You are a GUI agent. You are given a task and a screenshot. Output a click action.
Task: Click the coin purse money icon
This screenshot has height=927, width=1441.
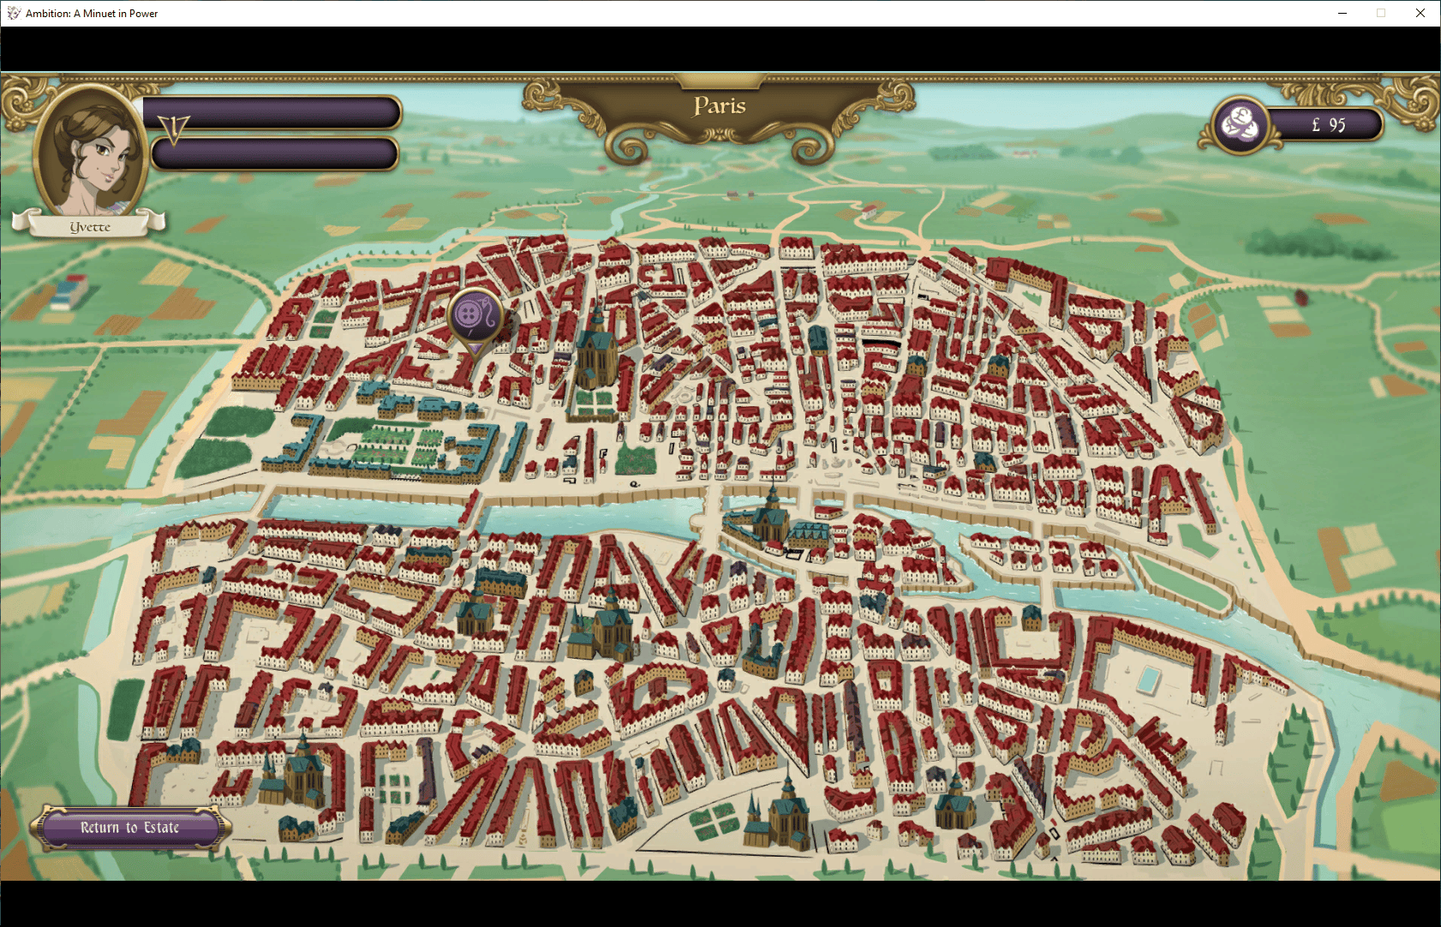point(1241,124)
